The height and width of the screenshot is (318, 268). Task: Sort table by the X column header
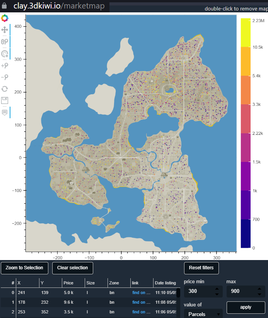tap(27, 283)
